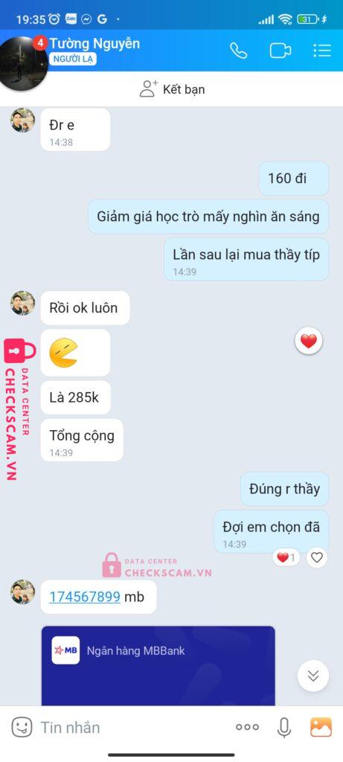This screenshot has height=762, width=343.
Task: Open the account number 174567899 link
Action: click(x=85, y=597)
